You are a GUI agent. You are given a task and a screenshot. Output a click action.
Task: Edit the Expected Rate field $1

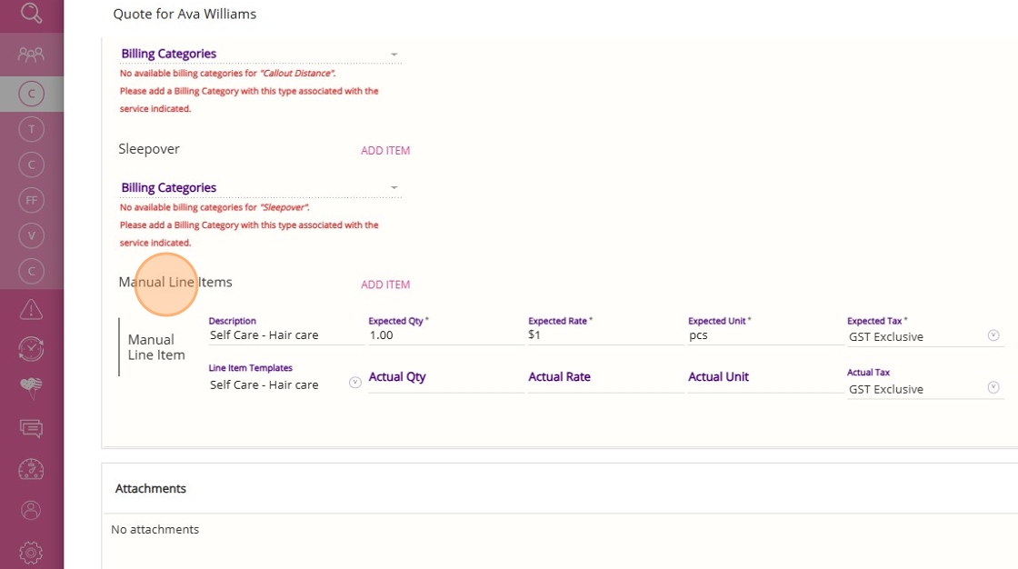click(x=605, y=335)
